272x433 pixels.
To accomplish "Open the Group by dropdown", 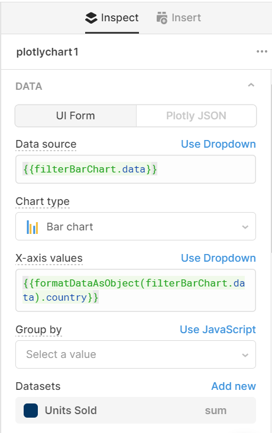I will coord(135,354).
